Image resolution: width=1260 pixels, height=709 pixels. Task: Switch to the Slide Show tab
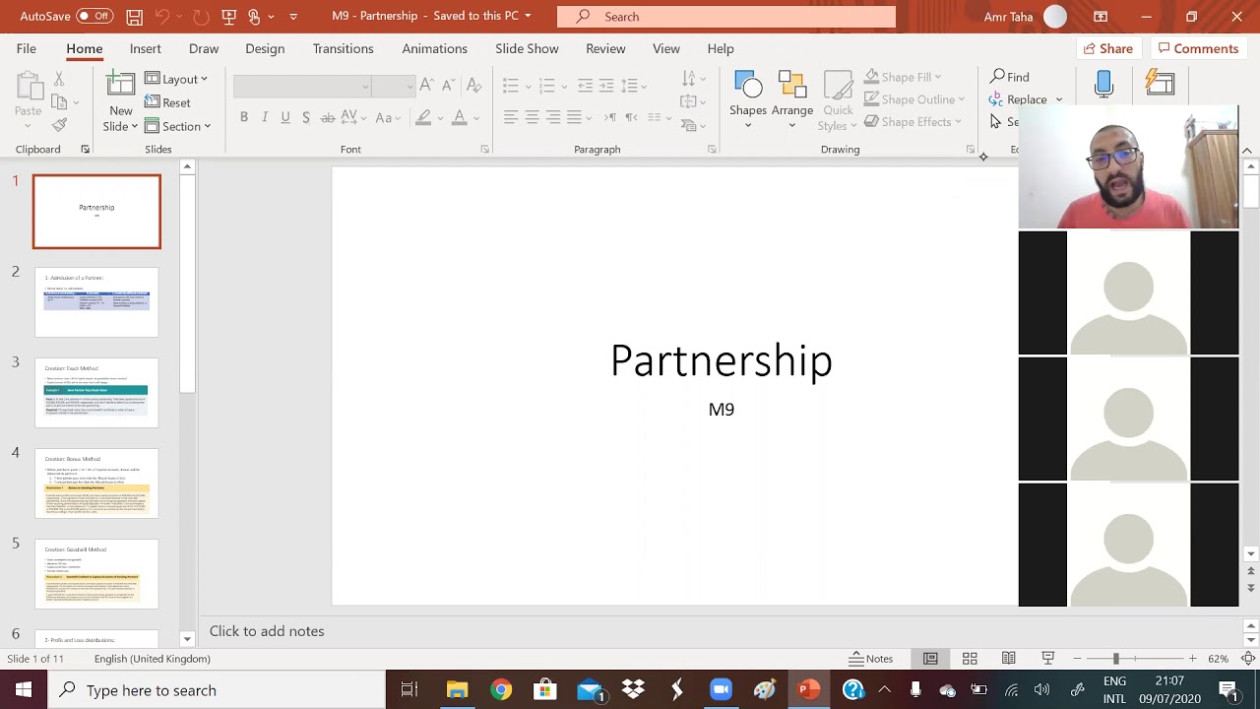pos(527,48)
